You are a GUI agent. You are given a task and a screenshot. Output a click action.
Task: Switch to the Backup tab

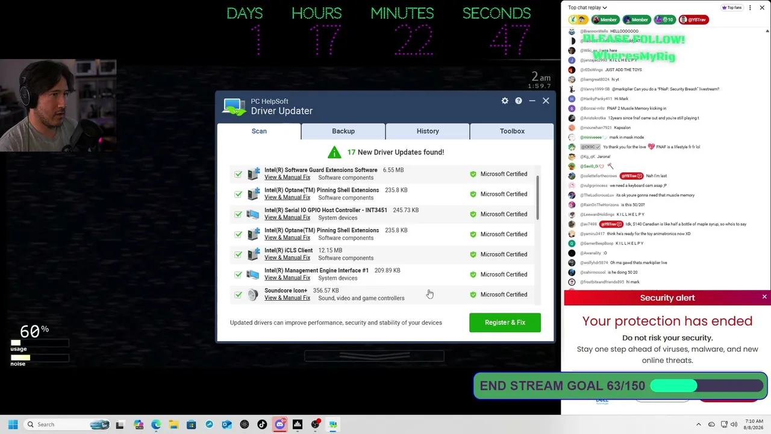(343, 131)
